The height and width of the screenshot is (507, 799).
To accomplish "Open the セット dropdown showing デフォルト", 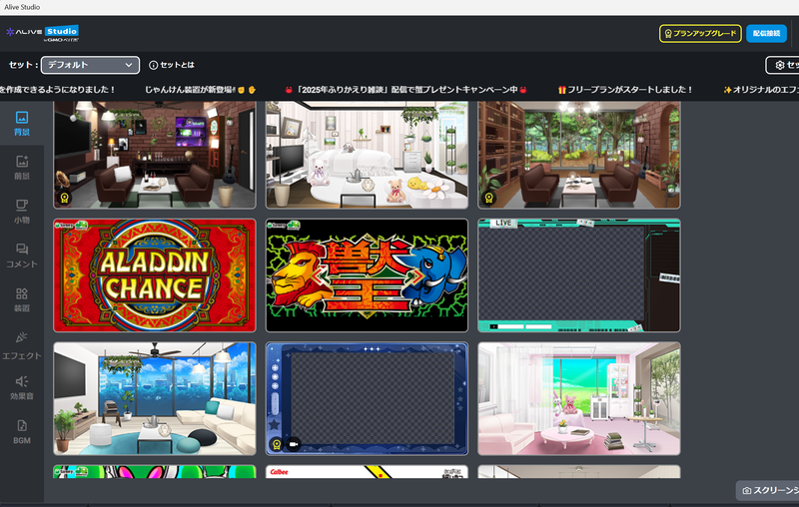I will (90, 65).
